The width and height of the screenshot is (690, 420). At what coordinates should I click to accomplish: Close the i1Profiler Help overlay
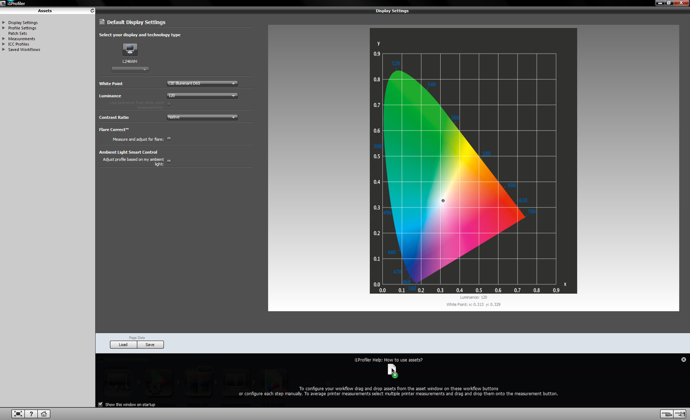[684, 360]
